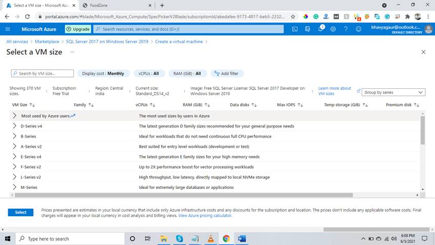Click the browser address bar URL
The image size is (435, 245).
click(165, 16)
